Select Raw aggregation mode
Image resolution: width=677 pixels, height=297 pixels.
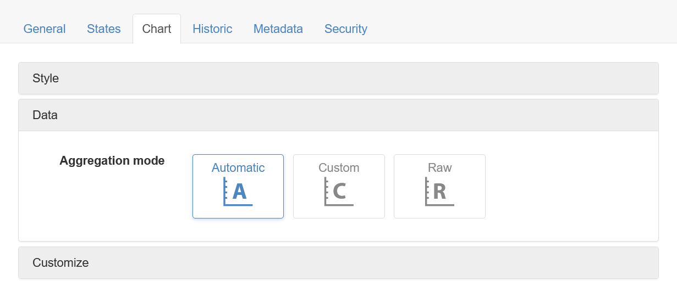click(439, 186)
